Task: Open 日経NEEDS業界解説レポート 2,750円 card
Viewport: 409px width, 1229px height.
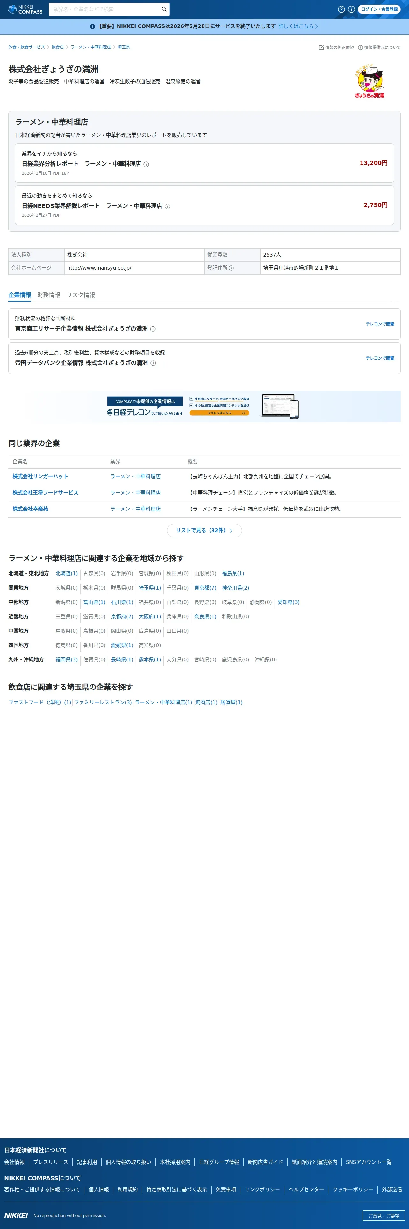Action: 204,205
